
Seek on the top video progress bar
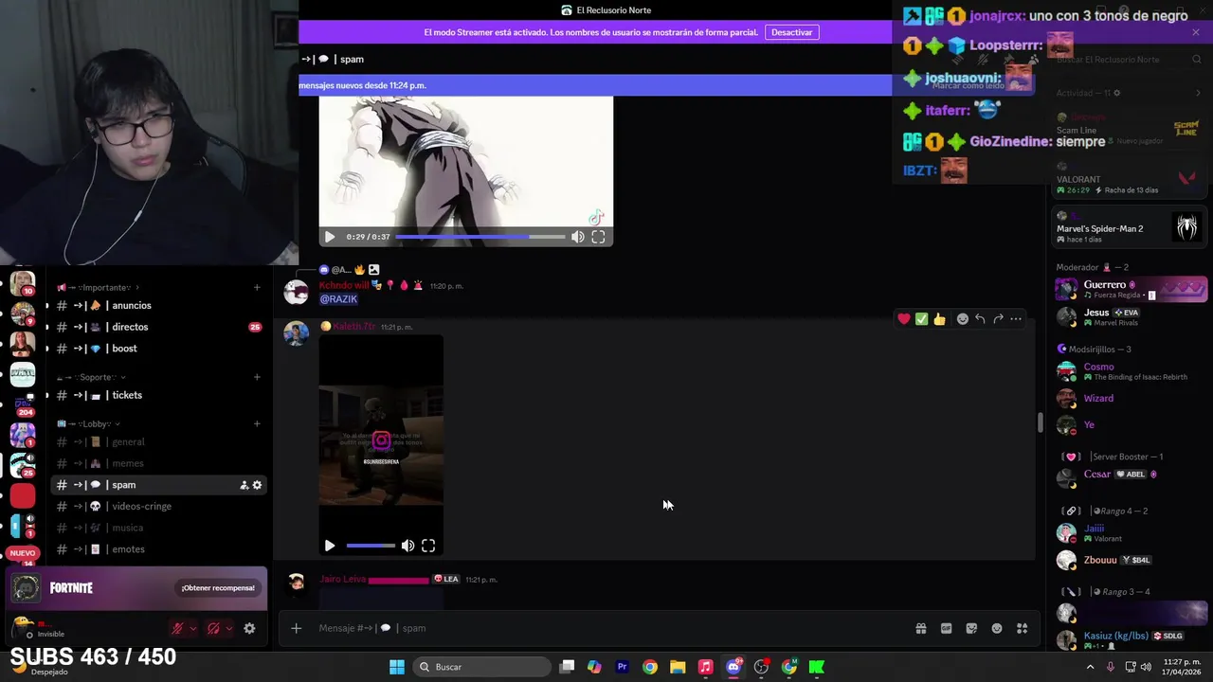click(480, 237)
